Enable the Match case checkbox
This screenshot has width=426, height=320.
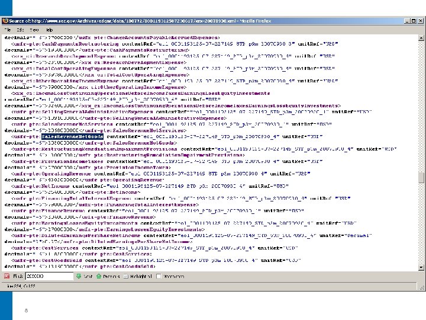(x=159, y=276)
